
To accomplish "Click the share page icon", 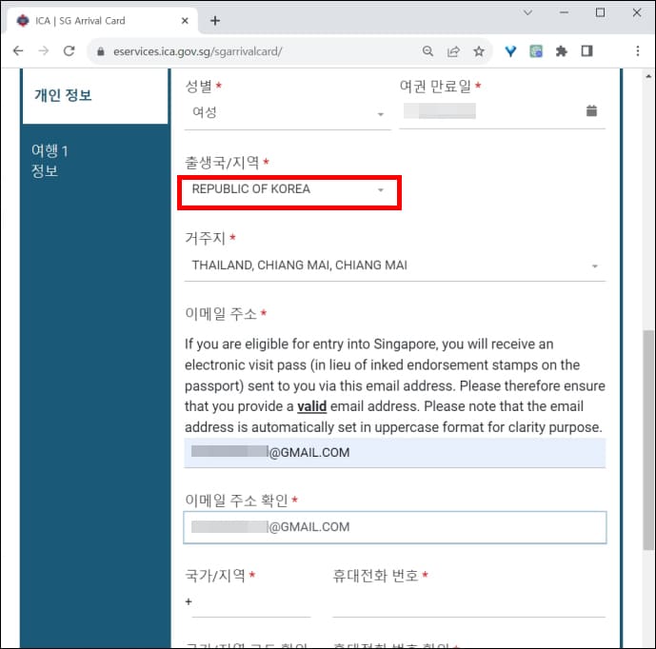I will coord(453,51).
